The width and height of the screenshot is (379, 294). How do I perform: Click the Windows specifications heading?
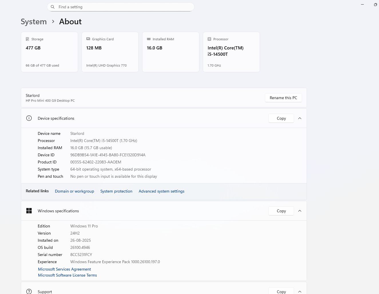(x=58, y=211)
